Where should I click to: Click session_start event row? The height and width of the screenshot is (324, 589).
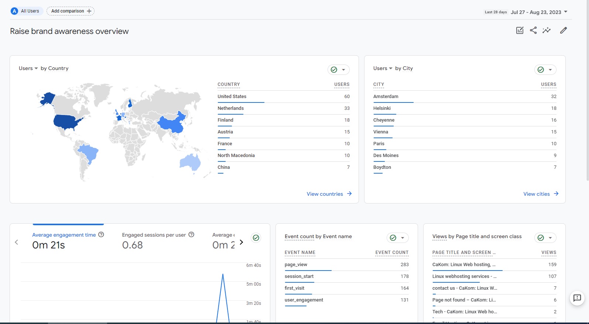(347, 276)
